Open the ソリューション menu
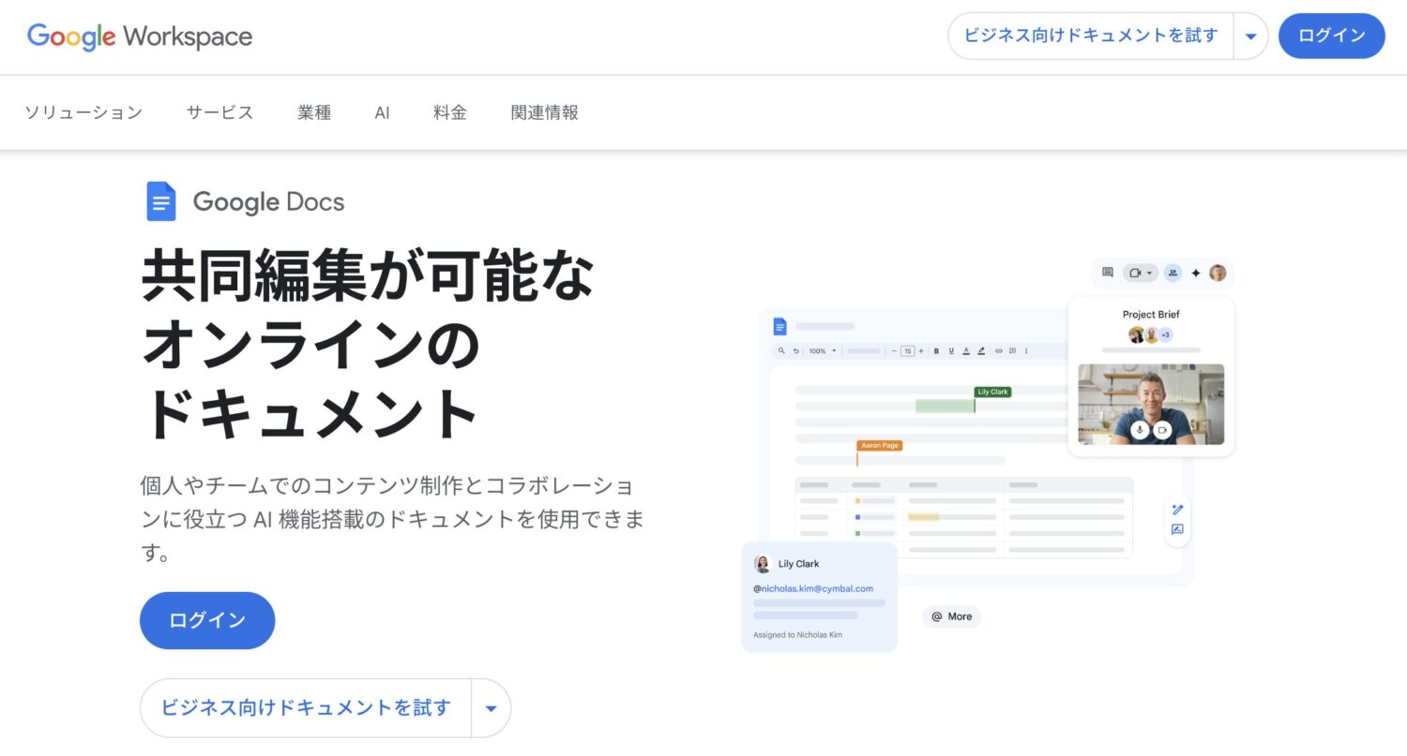 click(x=83, y=112)
